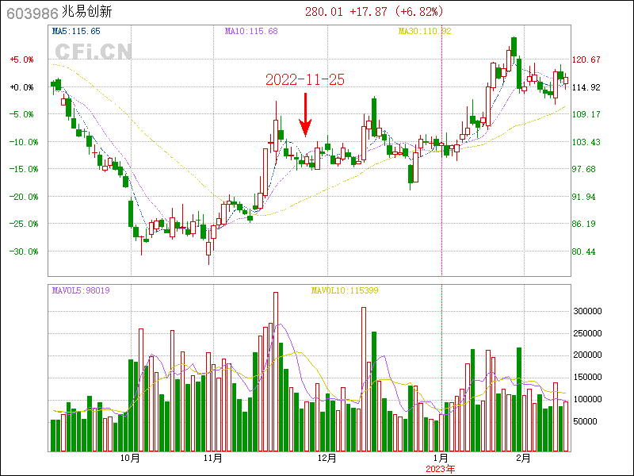Click the tallest red volume bar
Image resolution: width=634 pixels, height=476 pixels.
click(x=276, y=371)
